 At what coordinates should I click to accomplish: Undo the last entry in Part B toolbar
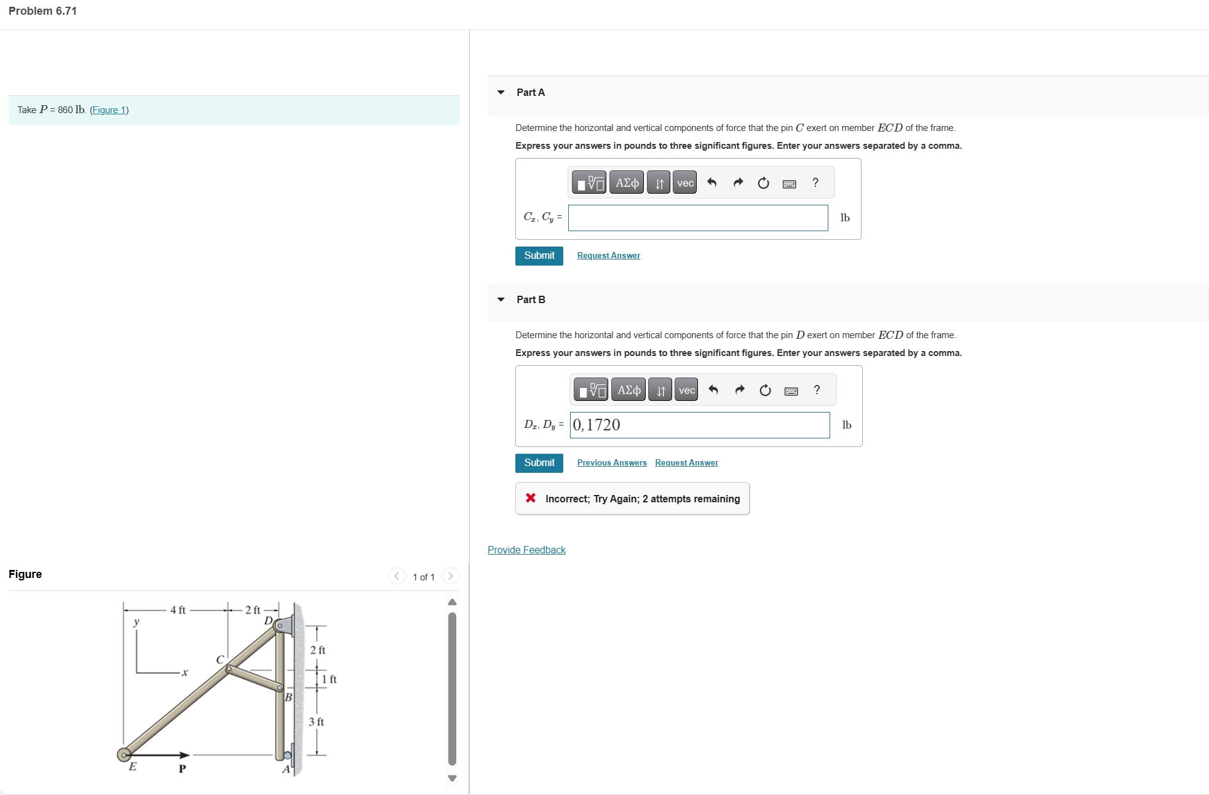(714, 389)
